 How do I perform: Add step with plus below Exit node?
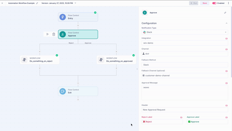78,100
